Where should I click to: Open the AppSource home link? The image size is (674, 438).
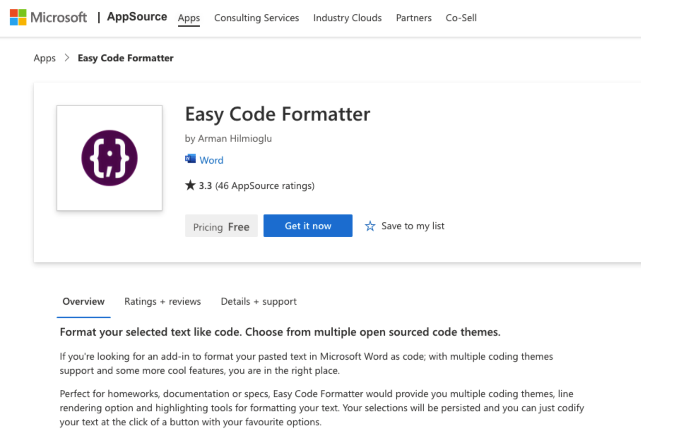137,17
